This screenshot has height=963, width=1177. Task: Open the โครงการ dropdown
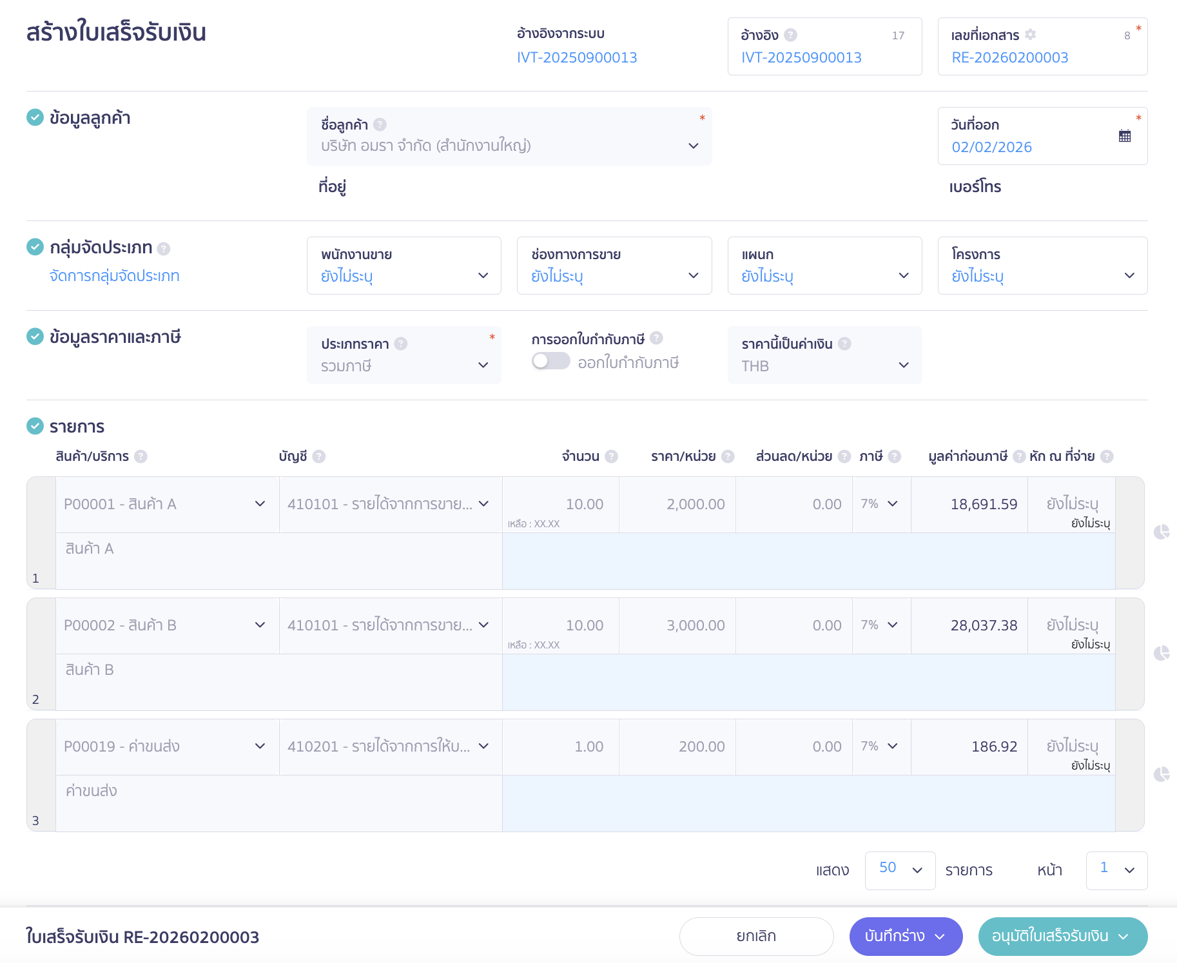click(x=1042, y=266)
